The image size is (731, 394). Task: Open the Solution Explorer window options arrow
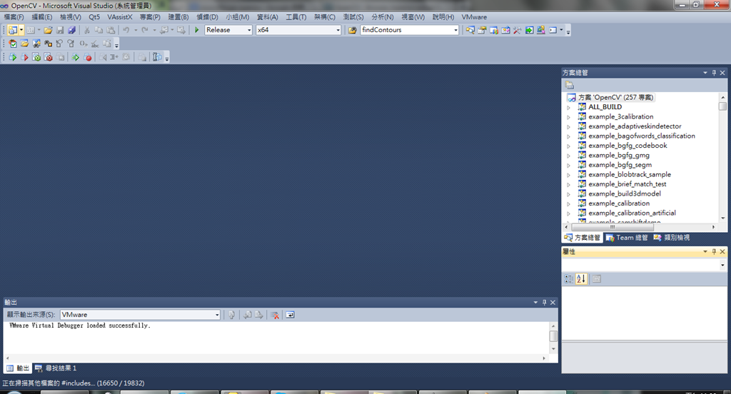pyautogui.click(x=705, y=73)
